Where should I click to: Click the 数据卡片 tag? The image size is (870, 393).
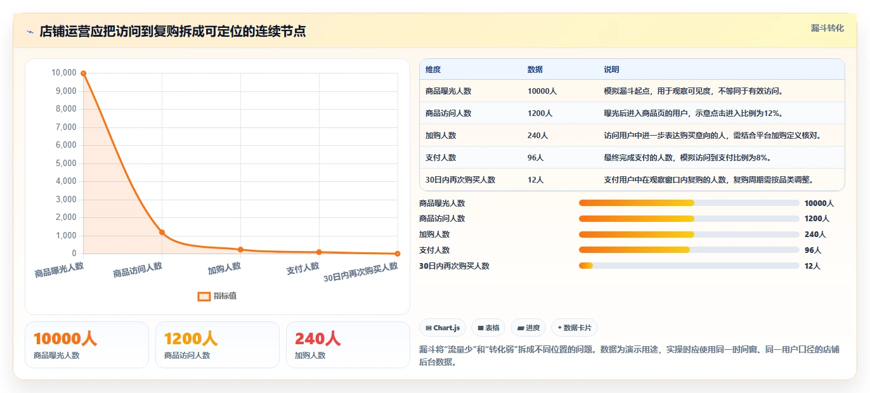(x=575, y=328)
